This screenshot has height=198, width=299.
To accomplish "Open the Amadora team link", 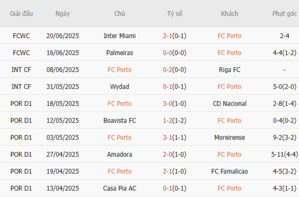I will tap(120, 154).
